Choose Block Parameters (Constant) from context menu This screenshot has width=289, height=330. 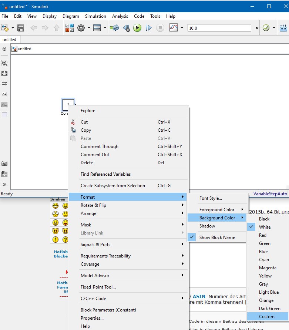pyautogui.click(x=108, y=310)
